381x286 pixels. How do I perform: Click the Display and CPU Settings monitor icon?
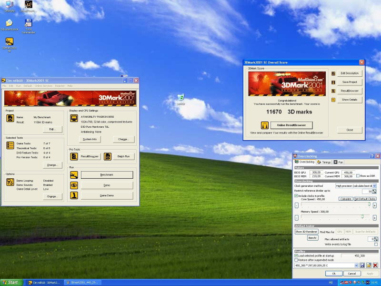(74, 118)
